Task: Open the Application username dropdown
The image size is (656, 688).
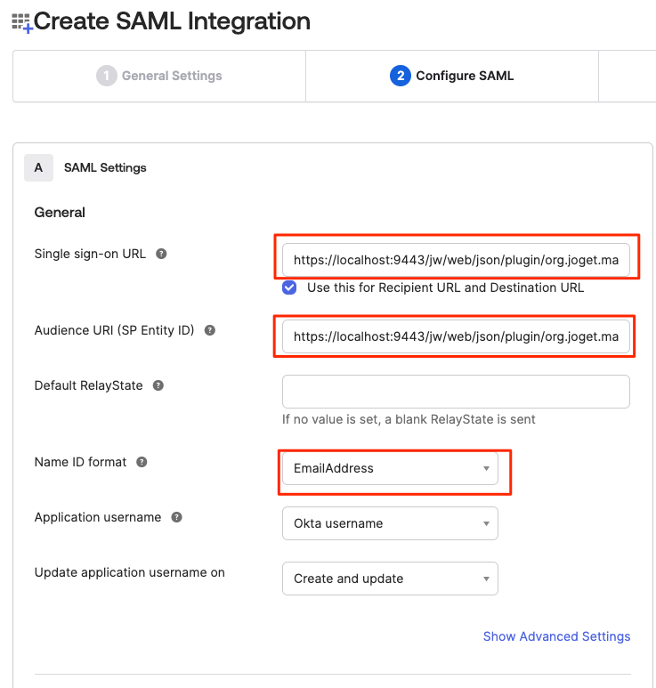Action: pos(390,523)
